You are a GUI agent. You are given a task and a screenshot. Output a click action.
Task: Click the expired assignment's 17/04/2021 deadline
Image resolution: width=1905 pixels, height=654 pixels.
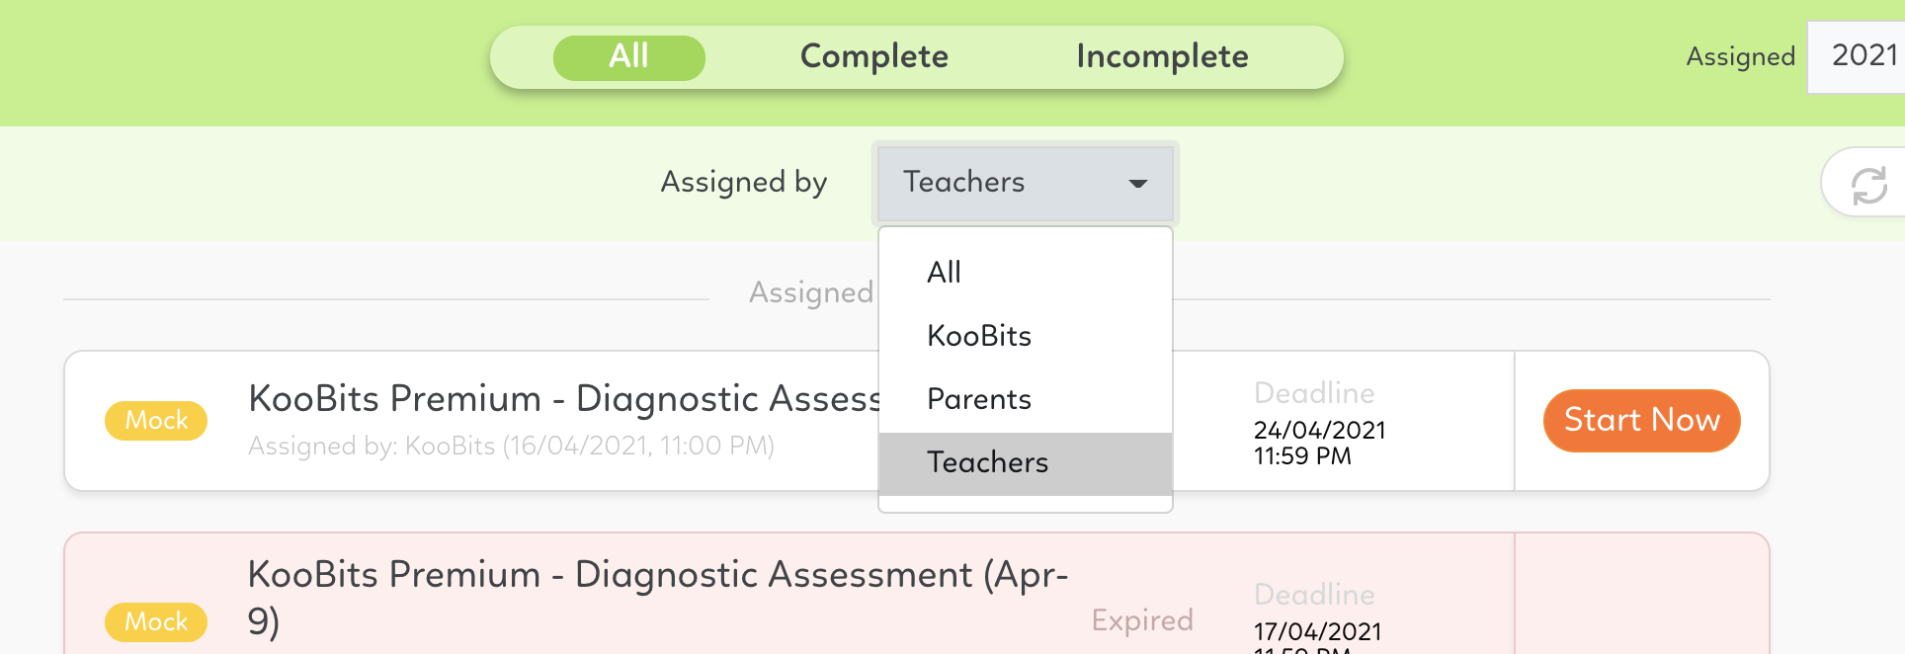[1317, 632]
